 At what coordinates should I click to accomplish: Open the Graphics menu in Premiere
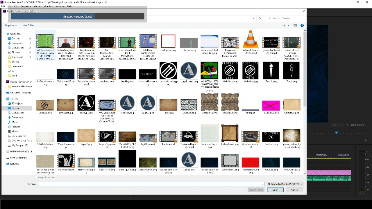click(x=49, y=6)
